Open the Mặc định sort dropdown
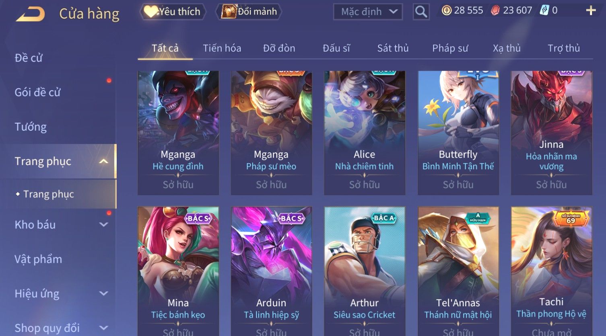 368,12
